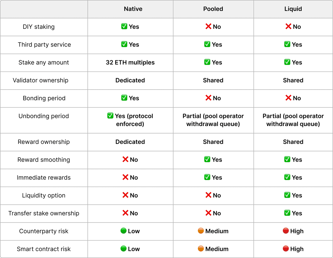Click the Dedicated cell in Reward ownership
333x258 pixels.
(x=130, y=142)
